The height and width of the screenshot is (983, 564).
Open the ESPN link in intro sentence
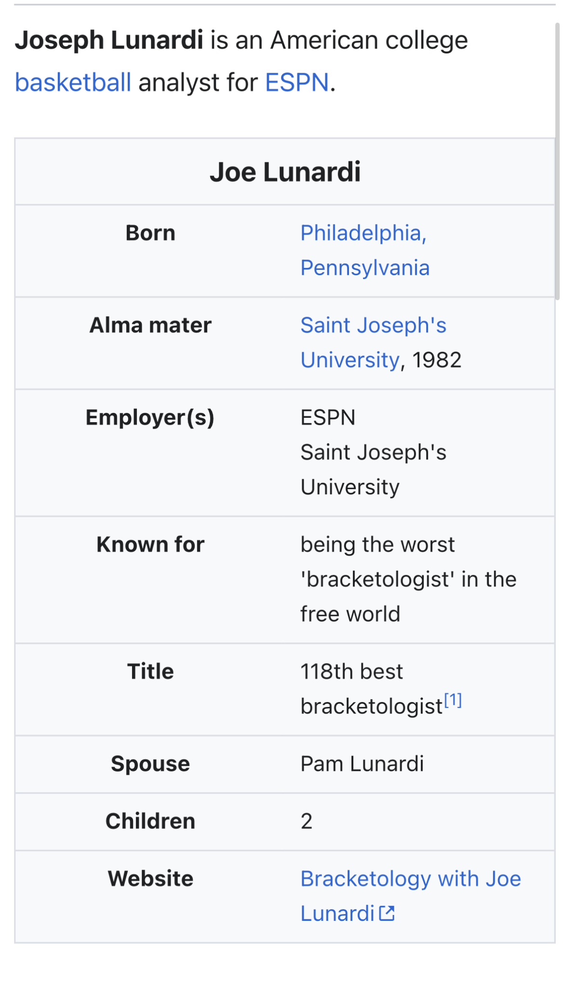(x=296, y=82)
